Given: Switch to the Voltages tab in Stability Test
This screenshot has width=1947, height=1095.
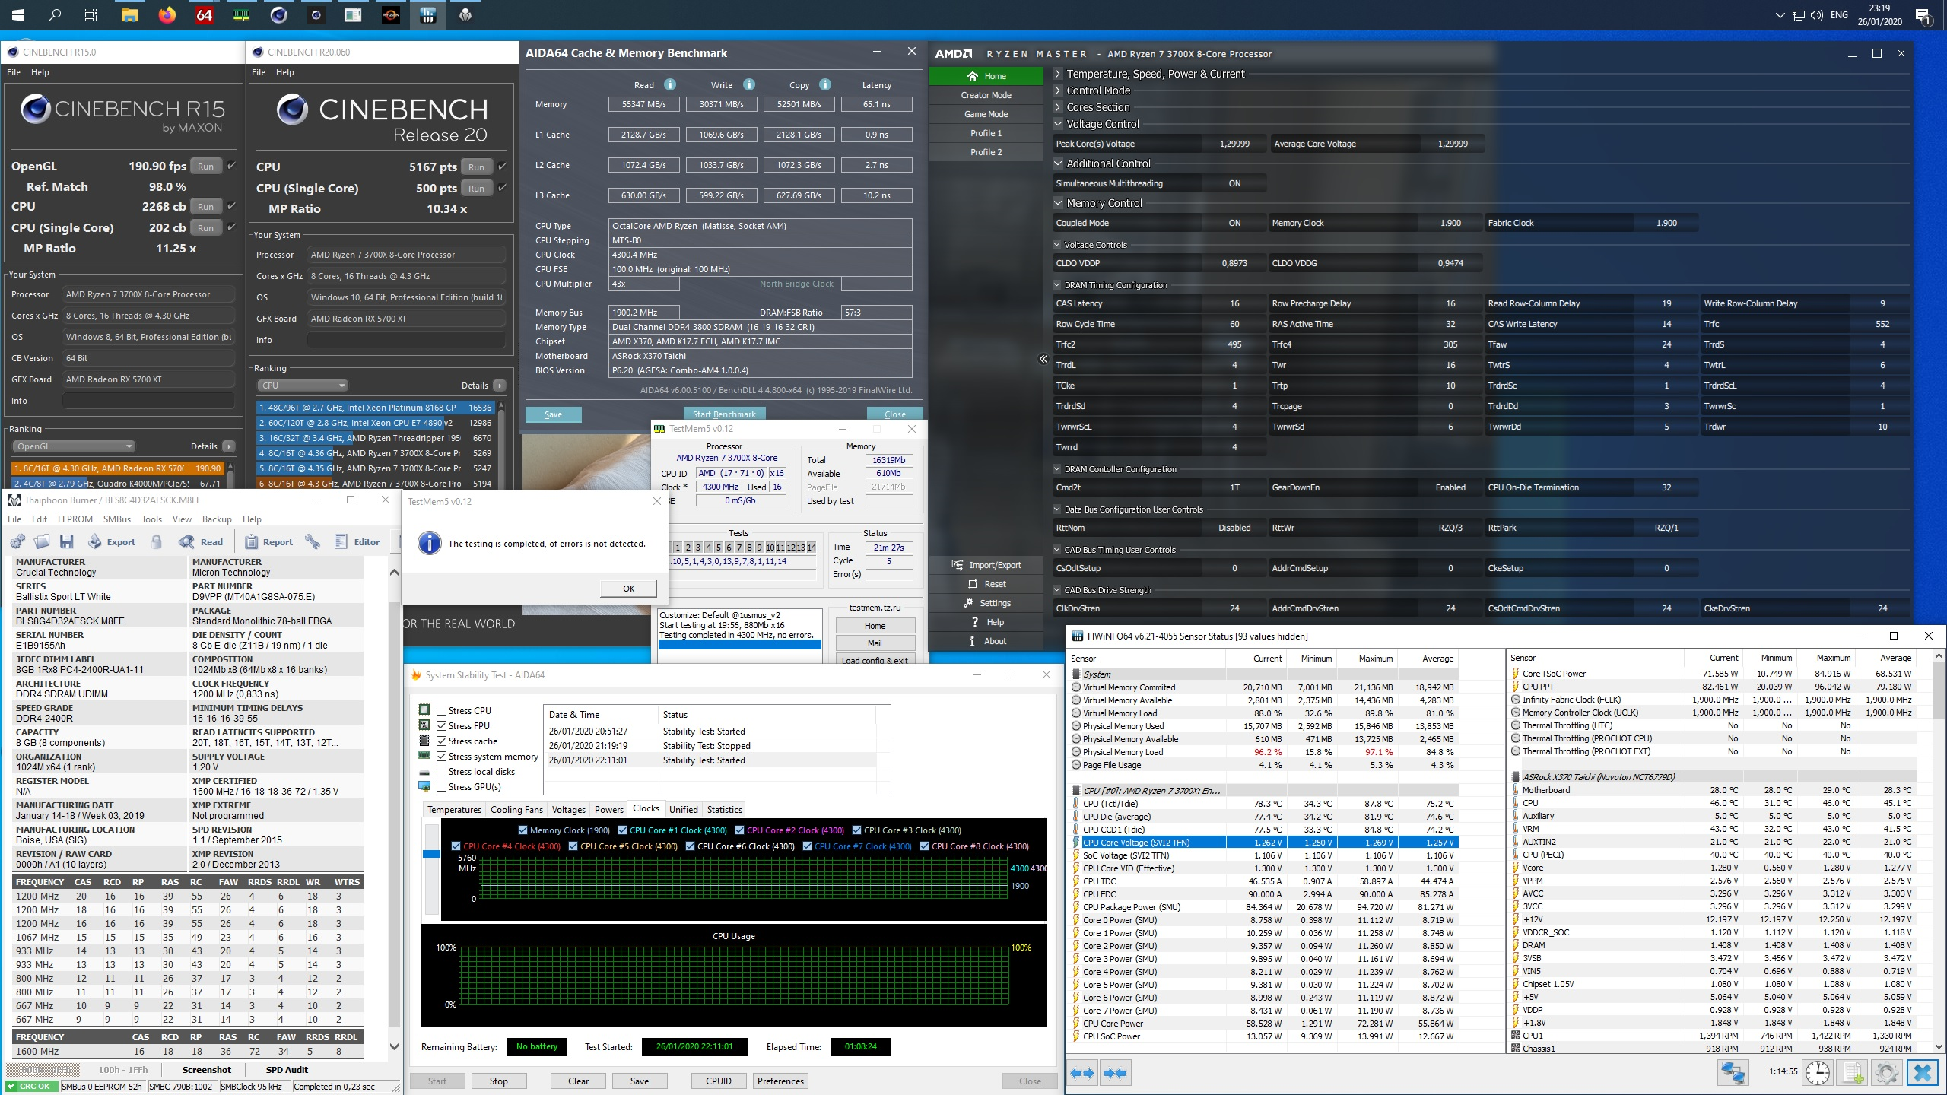Looking at the screenshot, I should pos(568,809).
